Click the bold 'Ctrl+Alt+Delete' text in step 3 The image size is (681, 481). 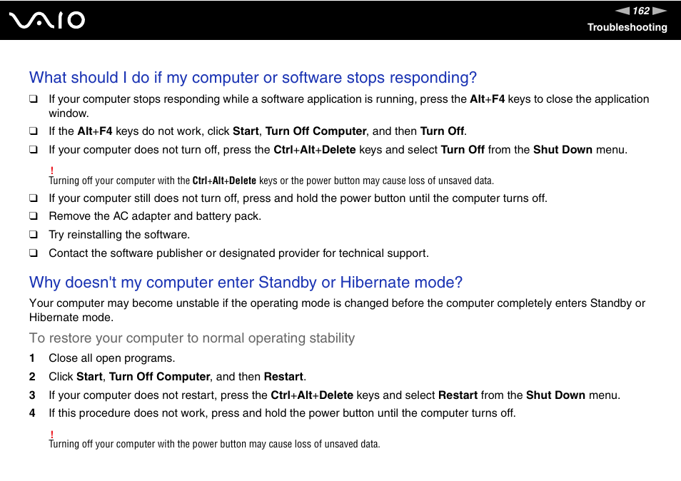click(x=312, y=395)
